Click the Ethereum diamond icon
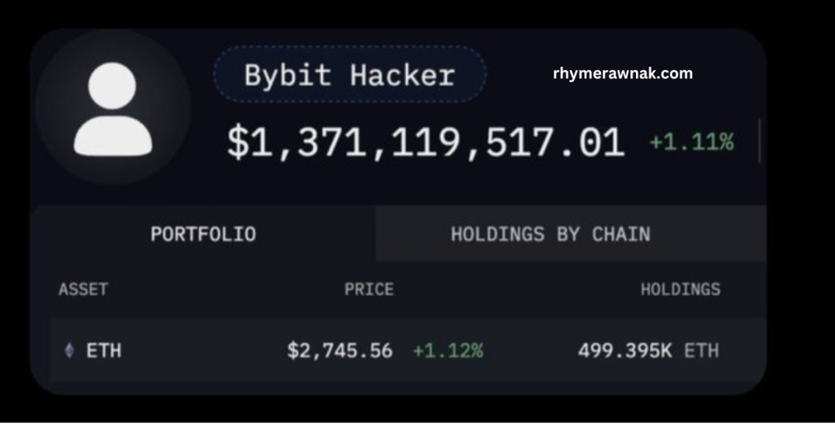The width and height of the screenshot is (835, 438). coord(69,350)
